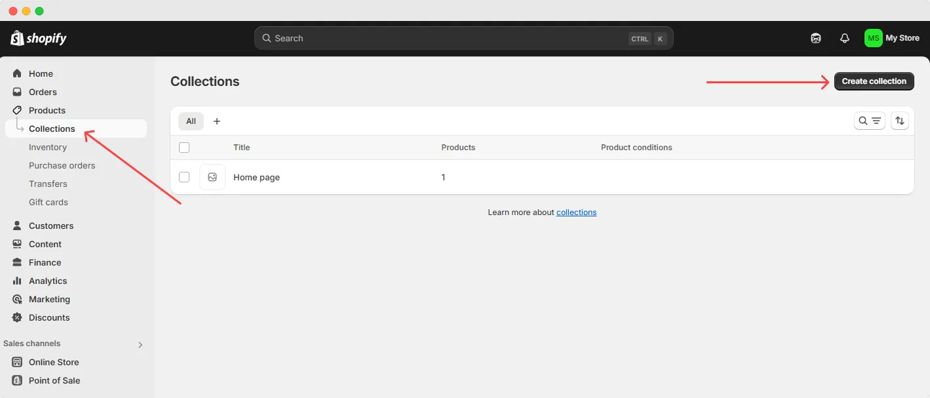
Task: Click the Home page collection thumbnail
Action: [x=212, y=177]
